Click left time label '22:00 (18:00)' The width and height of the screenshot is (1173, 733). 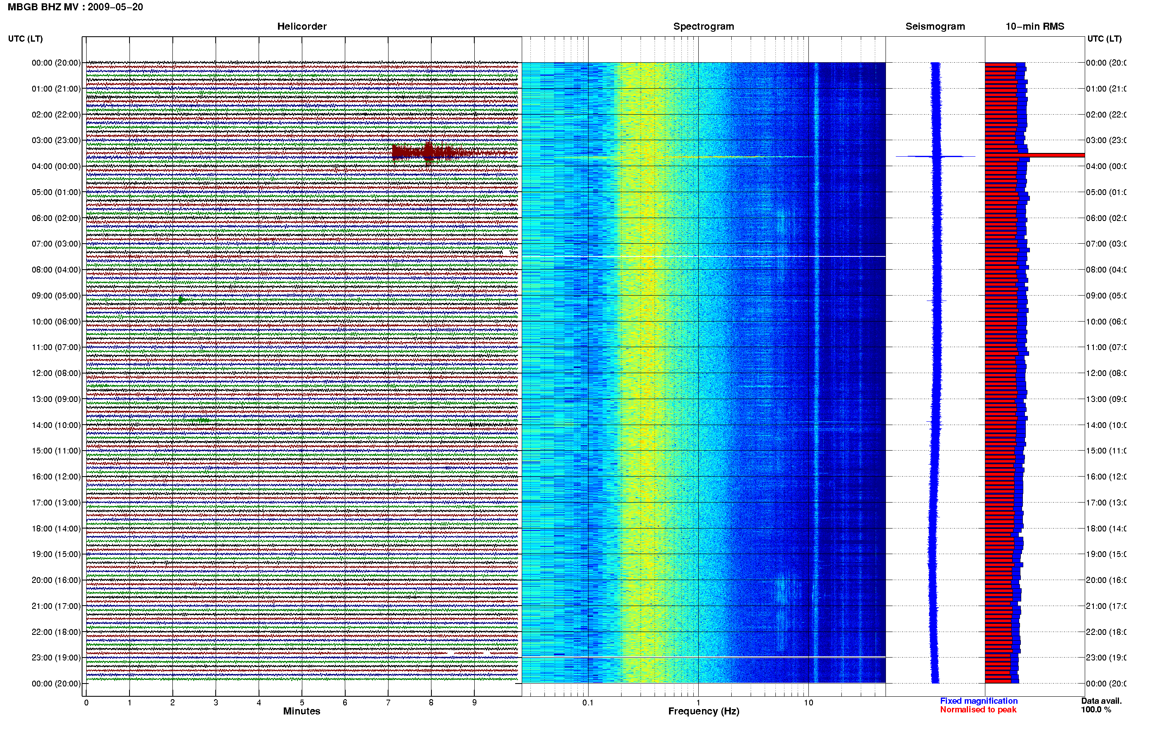tap(56, 632)
